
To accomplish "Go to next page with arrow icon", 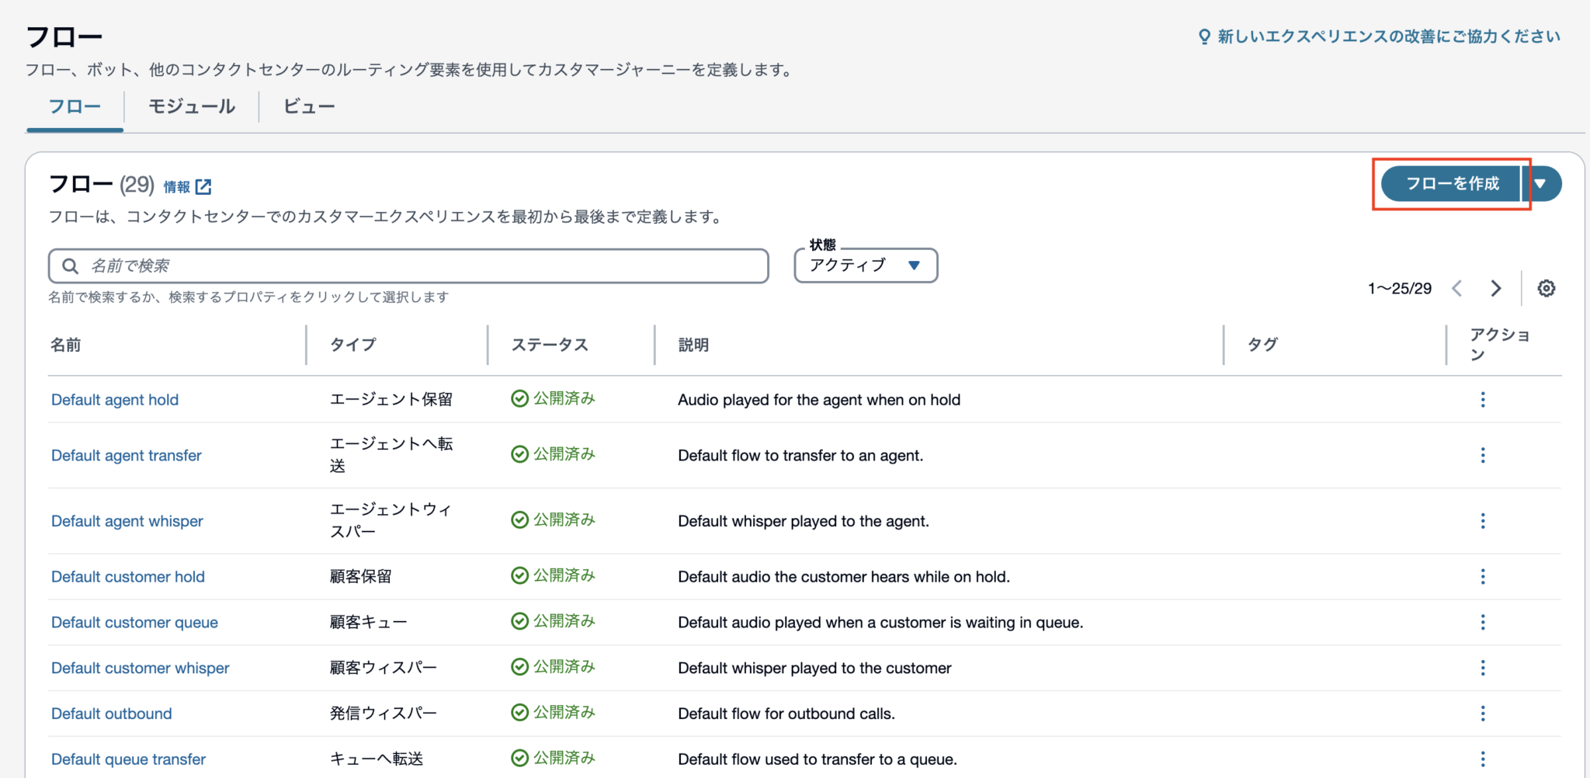I will pyautogui.click(x=1495, y=288).
